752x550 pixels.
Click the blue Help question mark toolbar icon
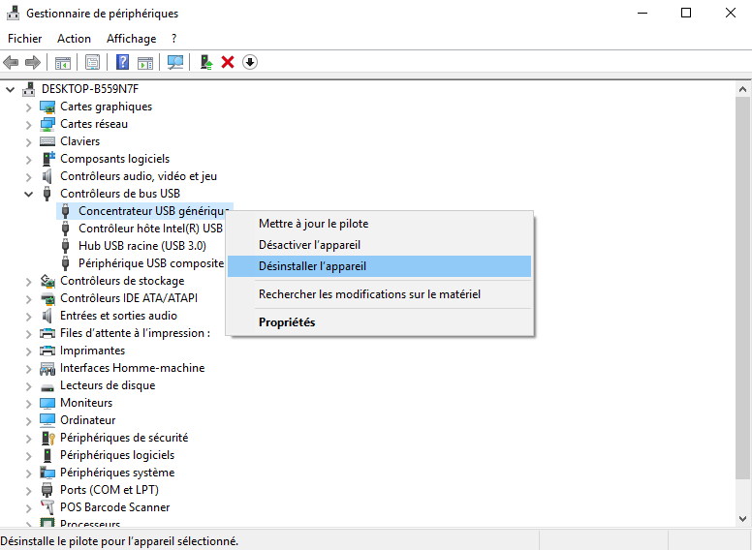coord(123,62)
